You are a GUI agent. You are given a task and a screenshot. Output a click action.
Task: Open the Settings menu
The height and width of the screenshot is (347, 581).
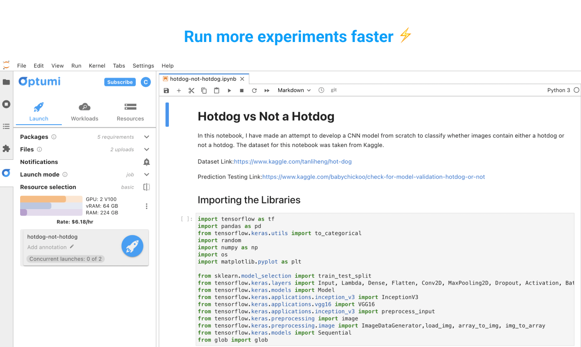click(x=143, y=66)
